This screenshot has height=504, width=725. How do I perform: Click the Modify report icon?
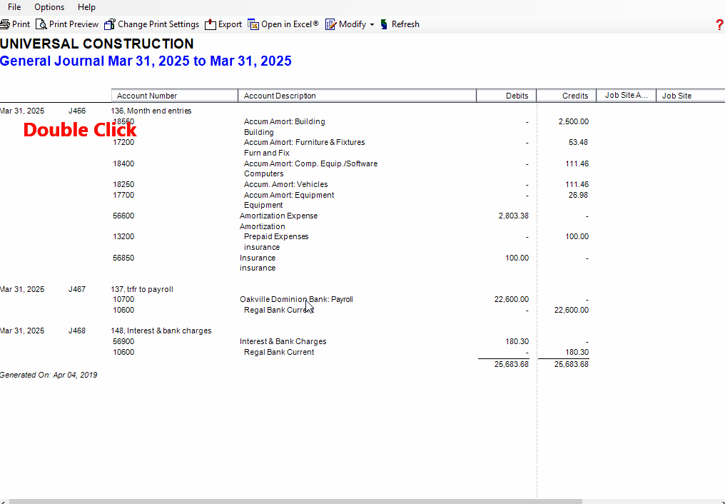pos(330,24)
